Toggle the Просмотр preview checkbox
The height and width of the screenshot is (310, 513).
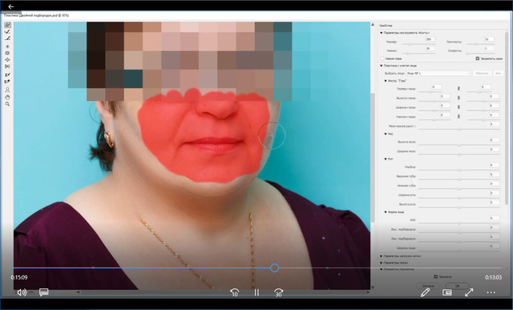click(x=435, y=276)
